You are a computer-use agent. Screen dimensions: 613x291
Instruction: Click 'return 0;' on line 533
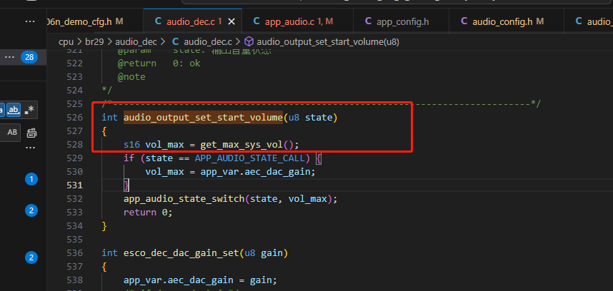(148, 213)
